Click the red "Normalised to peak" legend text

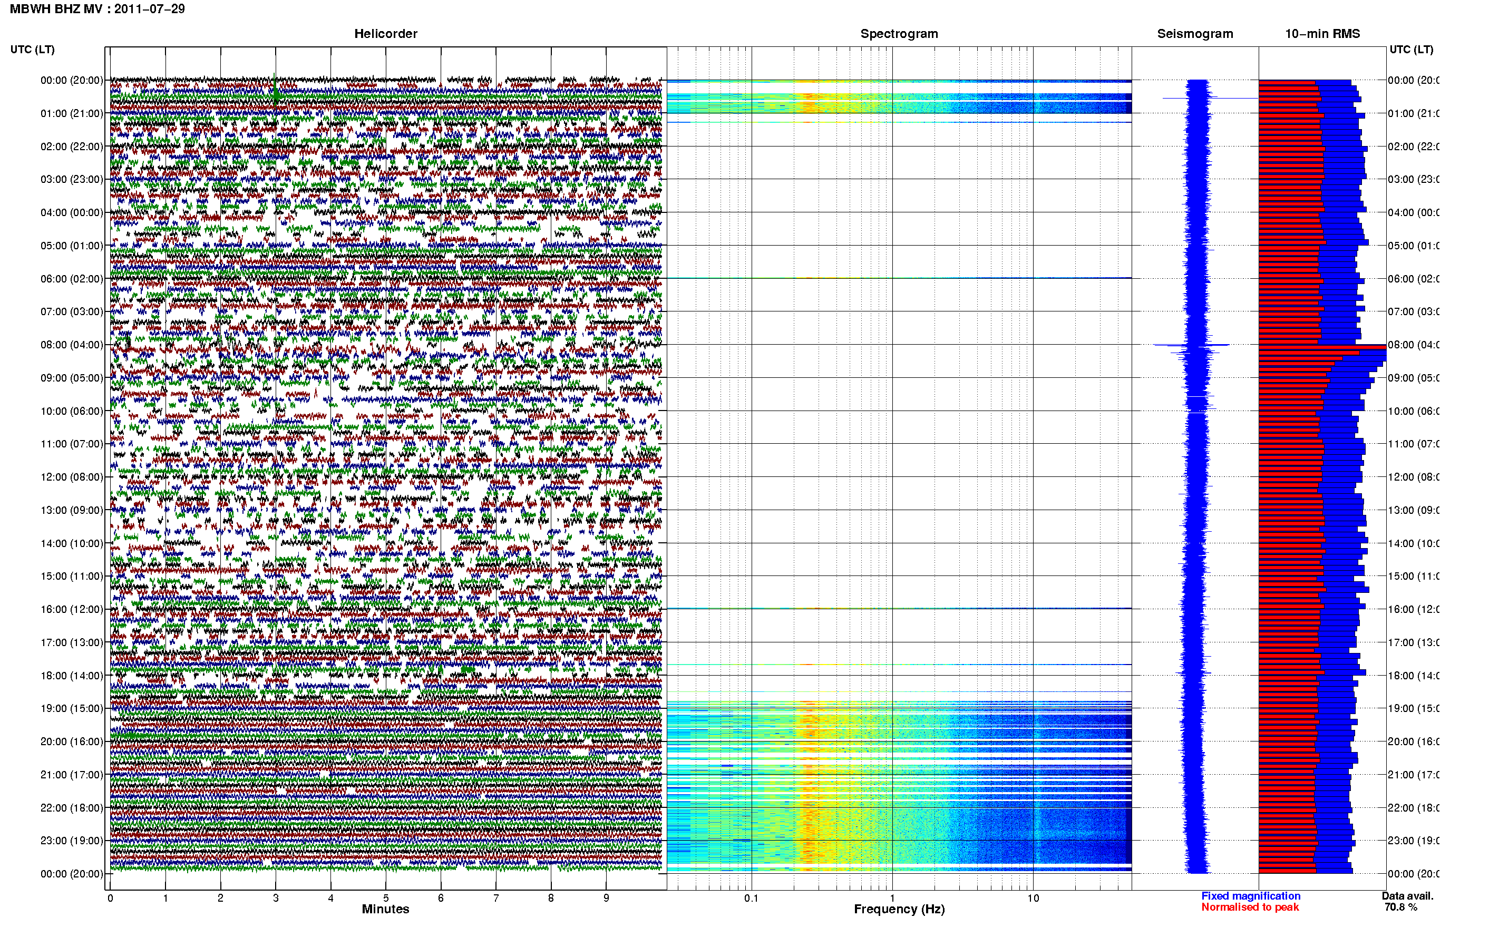pyautogui.click(x=1250, y=907)
